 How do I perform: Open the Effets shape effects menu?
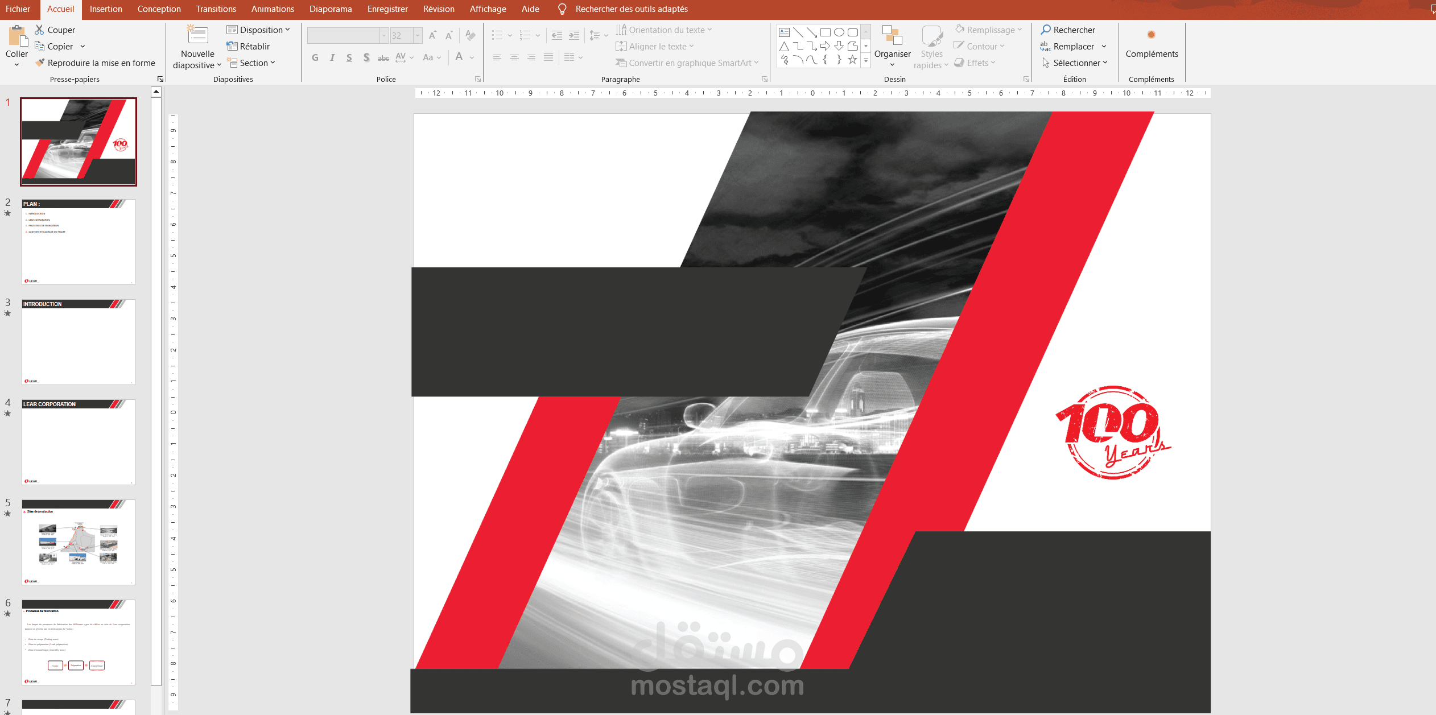975,63
